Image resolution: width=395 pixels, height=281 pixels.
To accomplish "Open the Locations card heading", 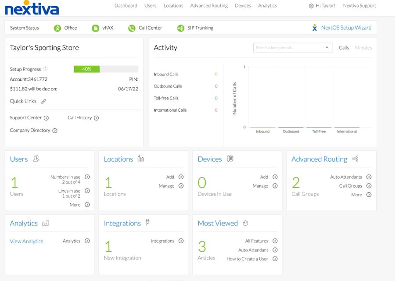I will 118,159.
